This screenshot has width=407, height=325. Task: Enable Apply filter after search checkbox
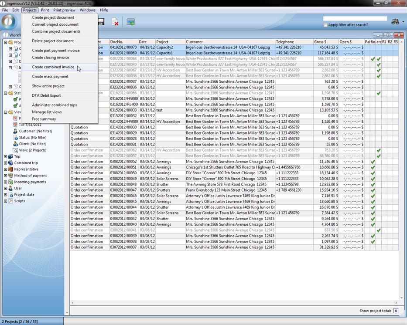(x=325, y=25)
